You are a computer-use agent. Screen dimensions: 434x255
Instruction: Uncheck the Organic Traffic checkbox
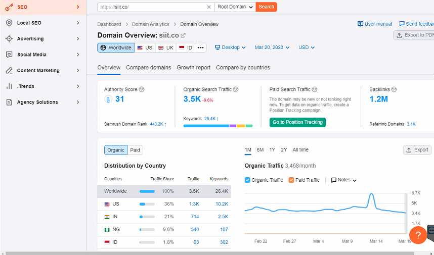point(247,180)
